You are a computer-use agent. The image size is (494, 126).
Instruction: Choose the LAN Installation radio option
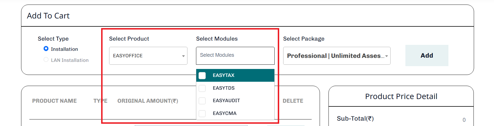[x=46, y=60]
